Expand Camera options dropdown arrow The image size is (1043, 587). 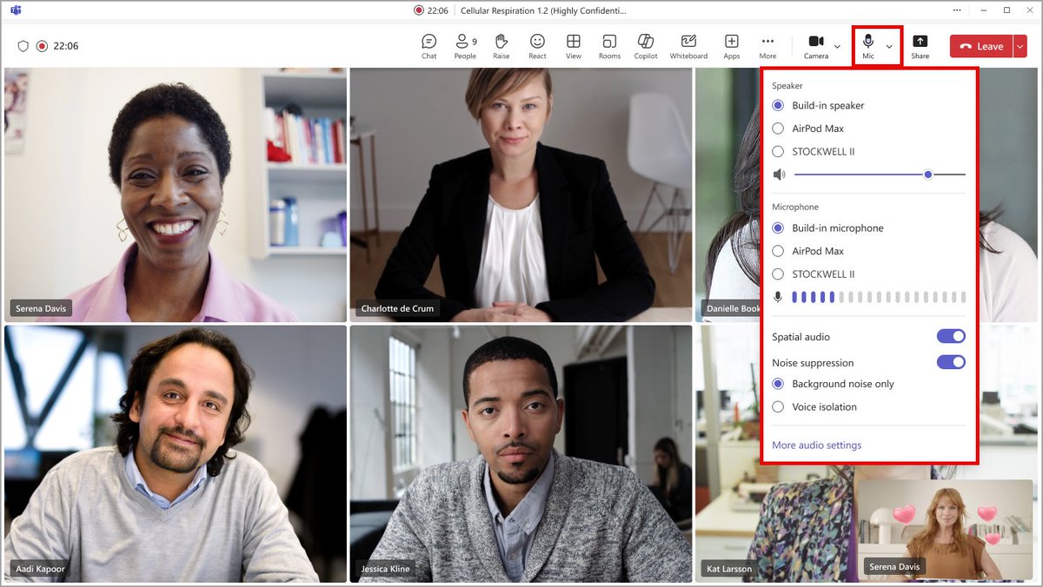(x=837, y=47)
